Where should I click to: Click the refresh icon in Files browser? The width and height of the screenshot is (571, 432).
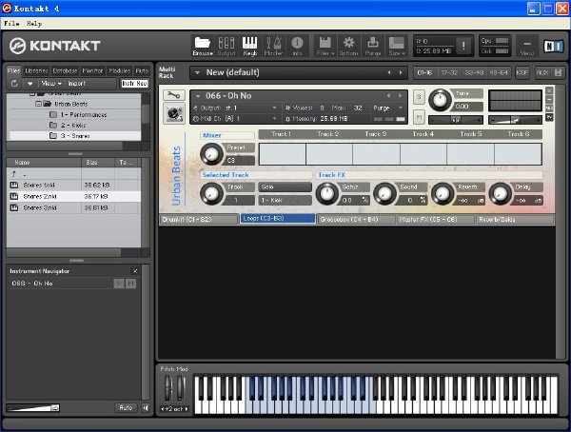14,84
